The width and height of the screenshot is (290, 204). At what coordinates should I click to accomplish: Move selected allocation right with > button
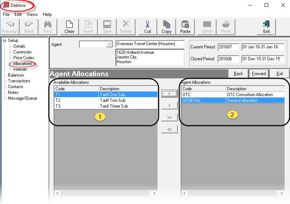[x=169, y=94]
